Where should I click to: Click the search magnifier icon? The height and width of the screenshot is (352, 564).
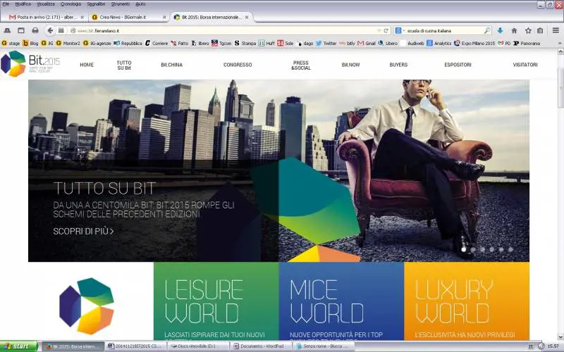tap(487, 30)
